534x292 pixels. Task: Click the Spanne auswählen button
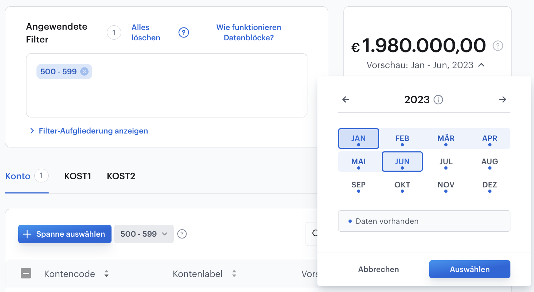pyautogui.click(x=65, y=234)
